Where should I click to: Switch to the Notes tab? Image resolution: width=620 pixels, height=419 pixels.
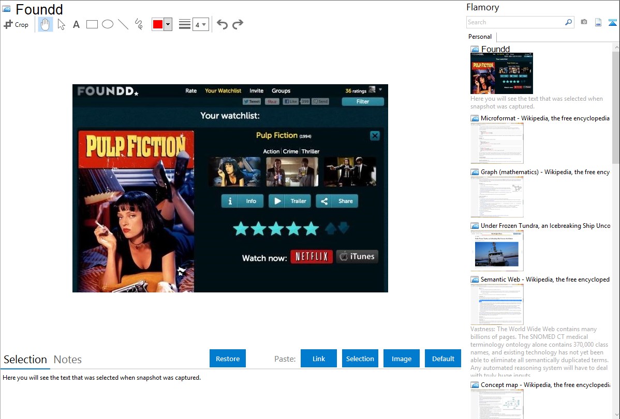68,360
